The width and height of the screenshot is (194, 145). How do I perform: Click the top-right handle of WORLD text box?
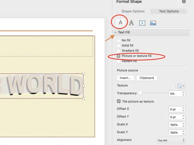(84, 74)
